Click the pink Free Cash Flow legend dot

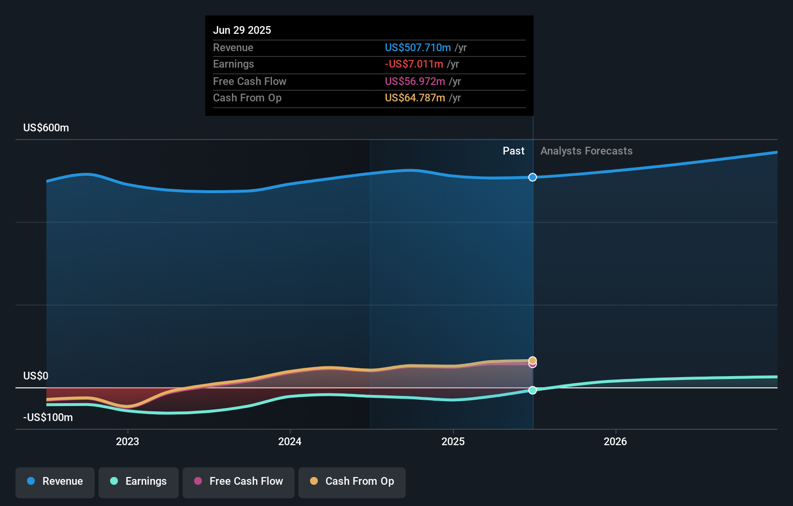point(197,481)
